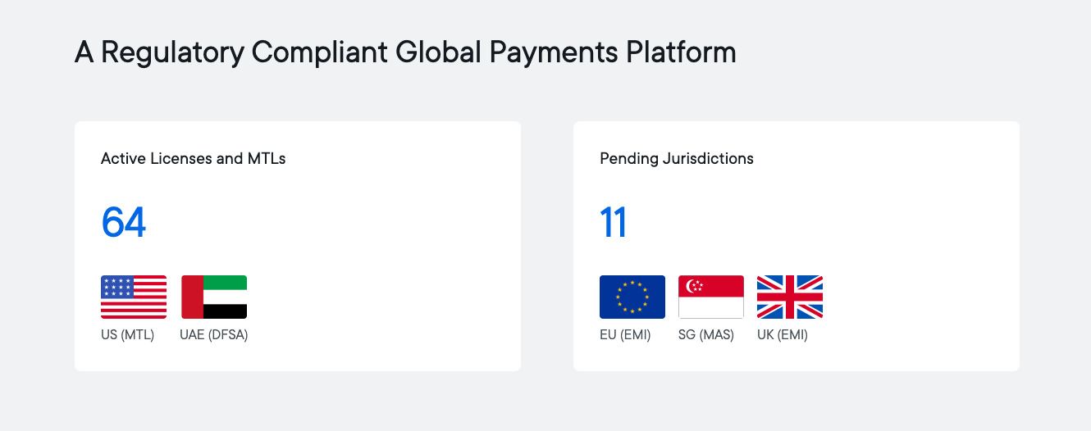Viewport: 1091px width, 431px height.
Task: Click the word MTLs in card heading
Action: click(267, 158)
